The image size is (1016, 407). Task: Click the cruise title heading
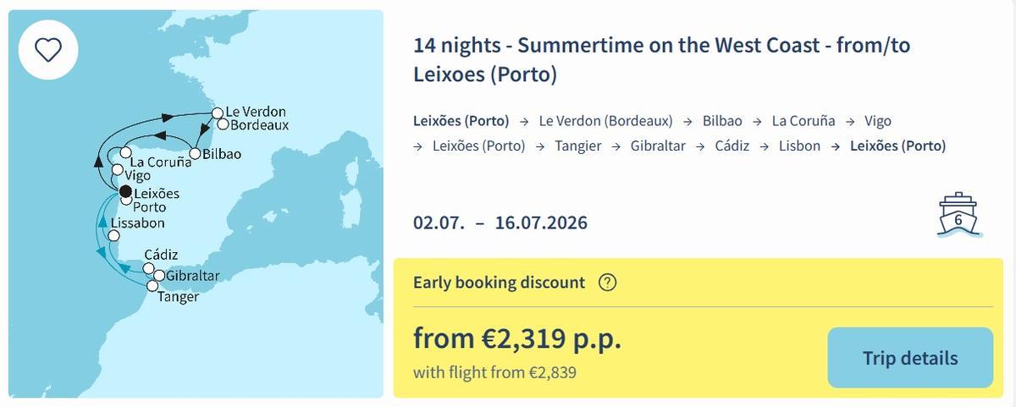(x=661, y=59)
